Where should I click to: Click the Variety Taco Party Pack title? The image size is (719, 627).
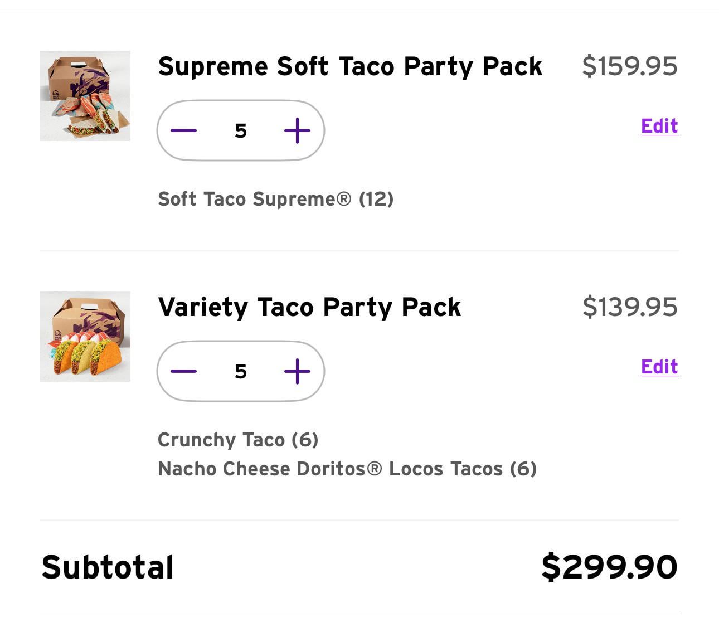[x=309, y=307]
